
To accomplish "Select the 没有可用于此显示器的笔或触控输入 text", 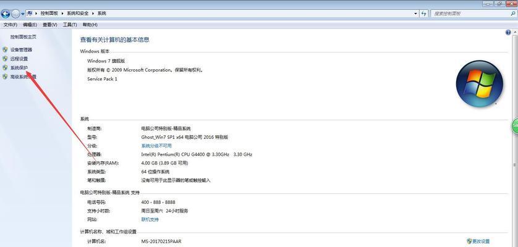I will [176, 180].
